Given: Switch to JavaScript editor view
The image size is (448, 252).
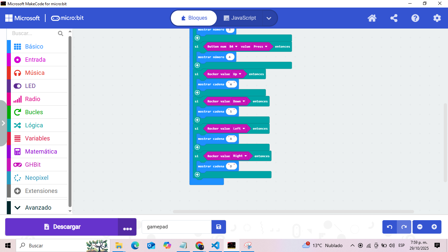Looking at the screenshot, I should pos(240,18).
